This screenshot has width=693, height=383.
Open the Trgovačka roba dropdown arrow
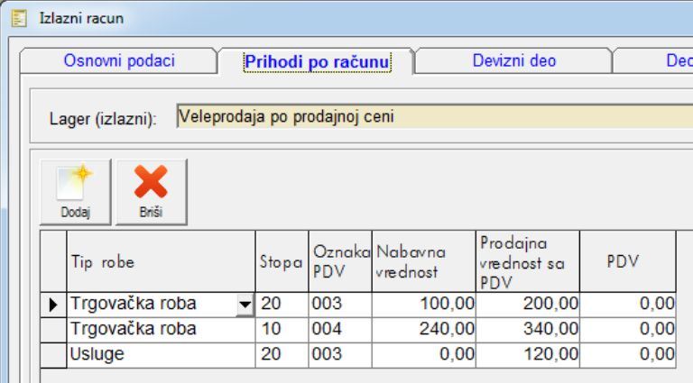pos(245,305)
